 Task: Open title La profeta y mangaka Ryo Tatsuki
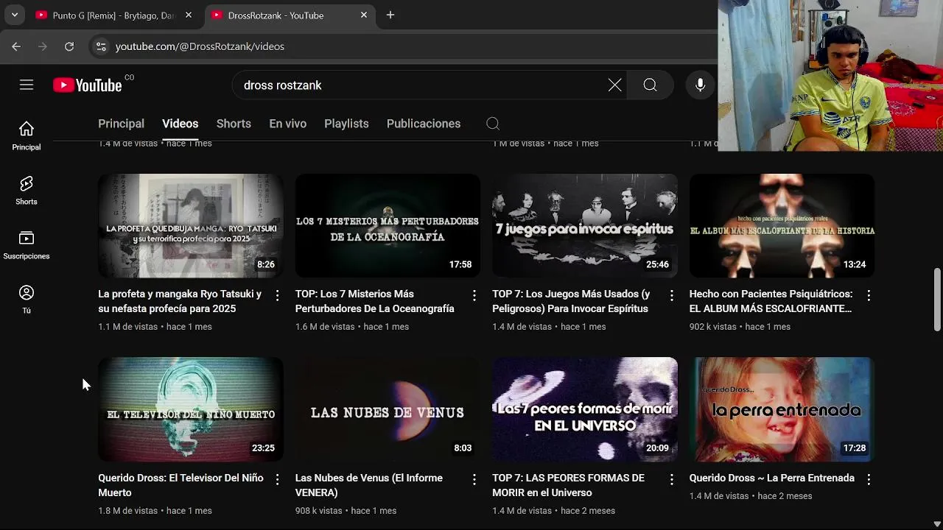[180, 301]
